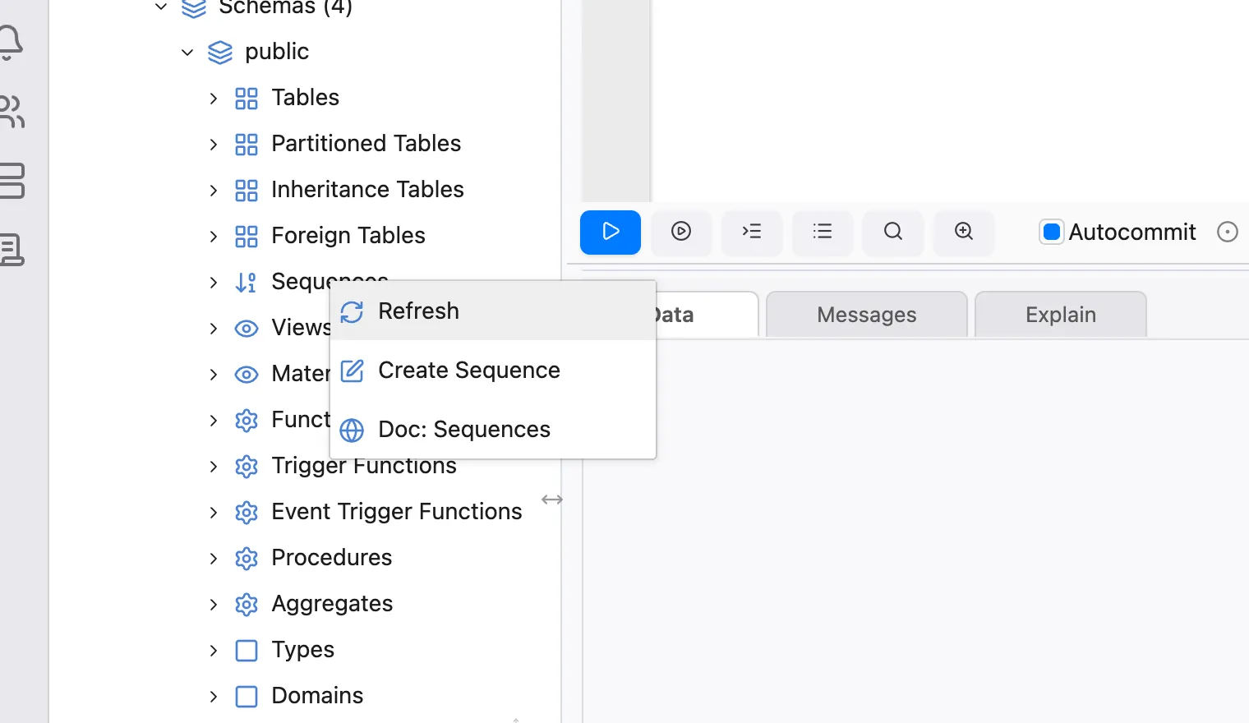Click the Functions gear icon
This screenshot has width=1249, height=723.
pos(247,421)
